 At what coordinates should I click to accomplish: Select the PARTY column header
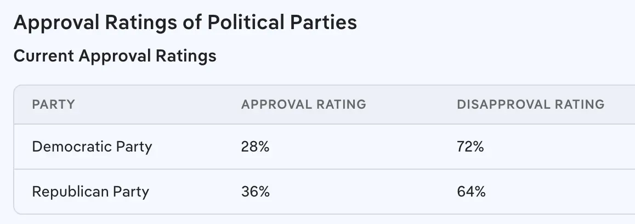[x=54, y=104]
